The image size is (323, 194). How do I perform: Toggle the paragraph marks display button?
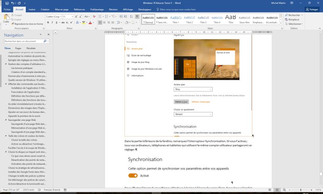(137, 17)
